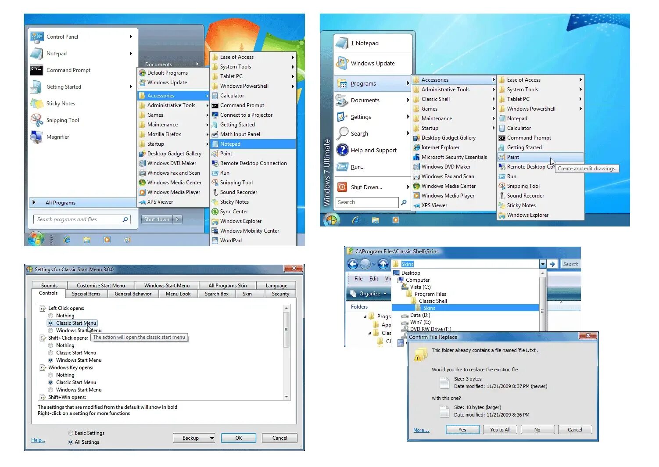Click the Explorer Up folder arrow button

(x=383, y=264)
